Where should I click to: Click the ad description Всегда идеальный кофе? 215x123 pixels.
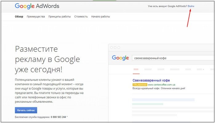click(159, 88)
